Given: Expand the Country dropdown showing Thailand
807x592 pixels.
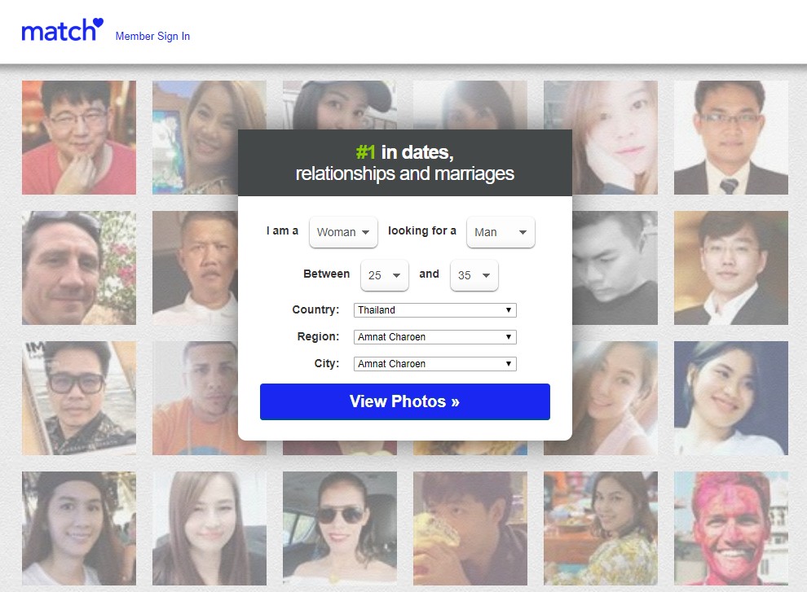Looking at the screenshot, I should [434, 310].
